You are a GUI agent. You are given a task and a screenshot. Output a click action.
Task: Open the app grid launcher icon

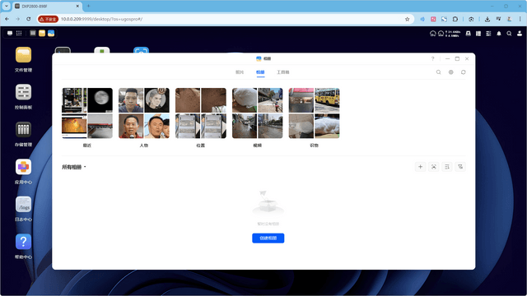point(19,33)
